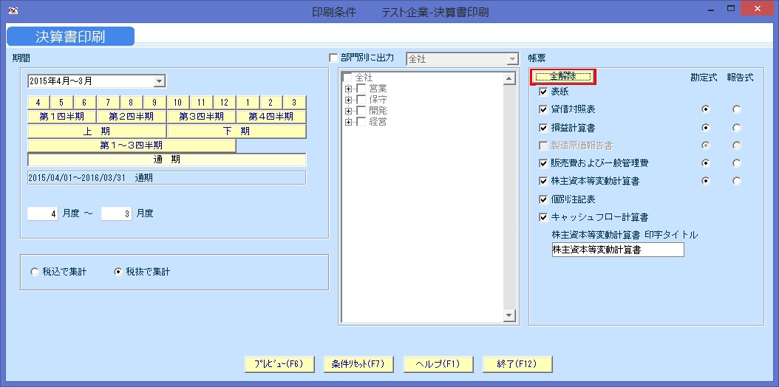This screenshot has width=779, height=387.
Task: Select 上期 half-year button
Action: (97, 131)
